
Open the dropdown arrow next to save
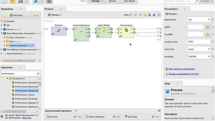[27, 1]
